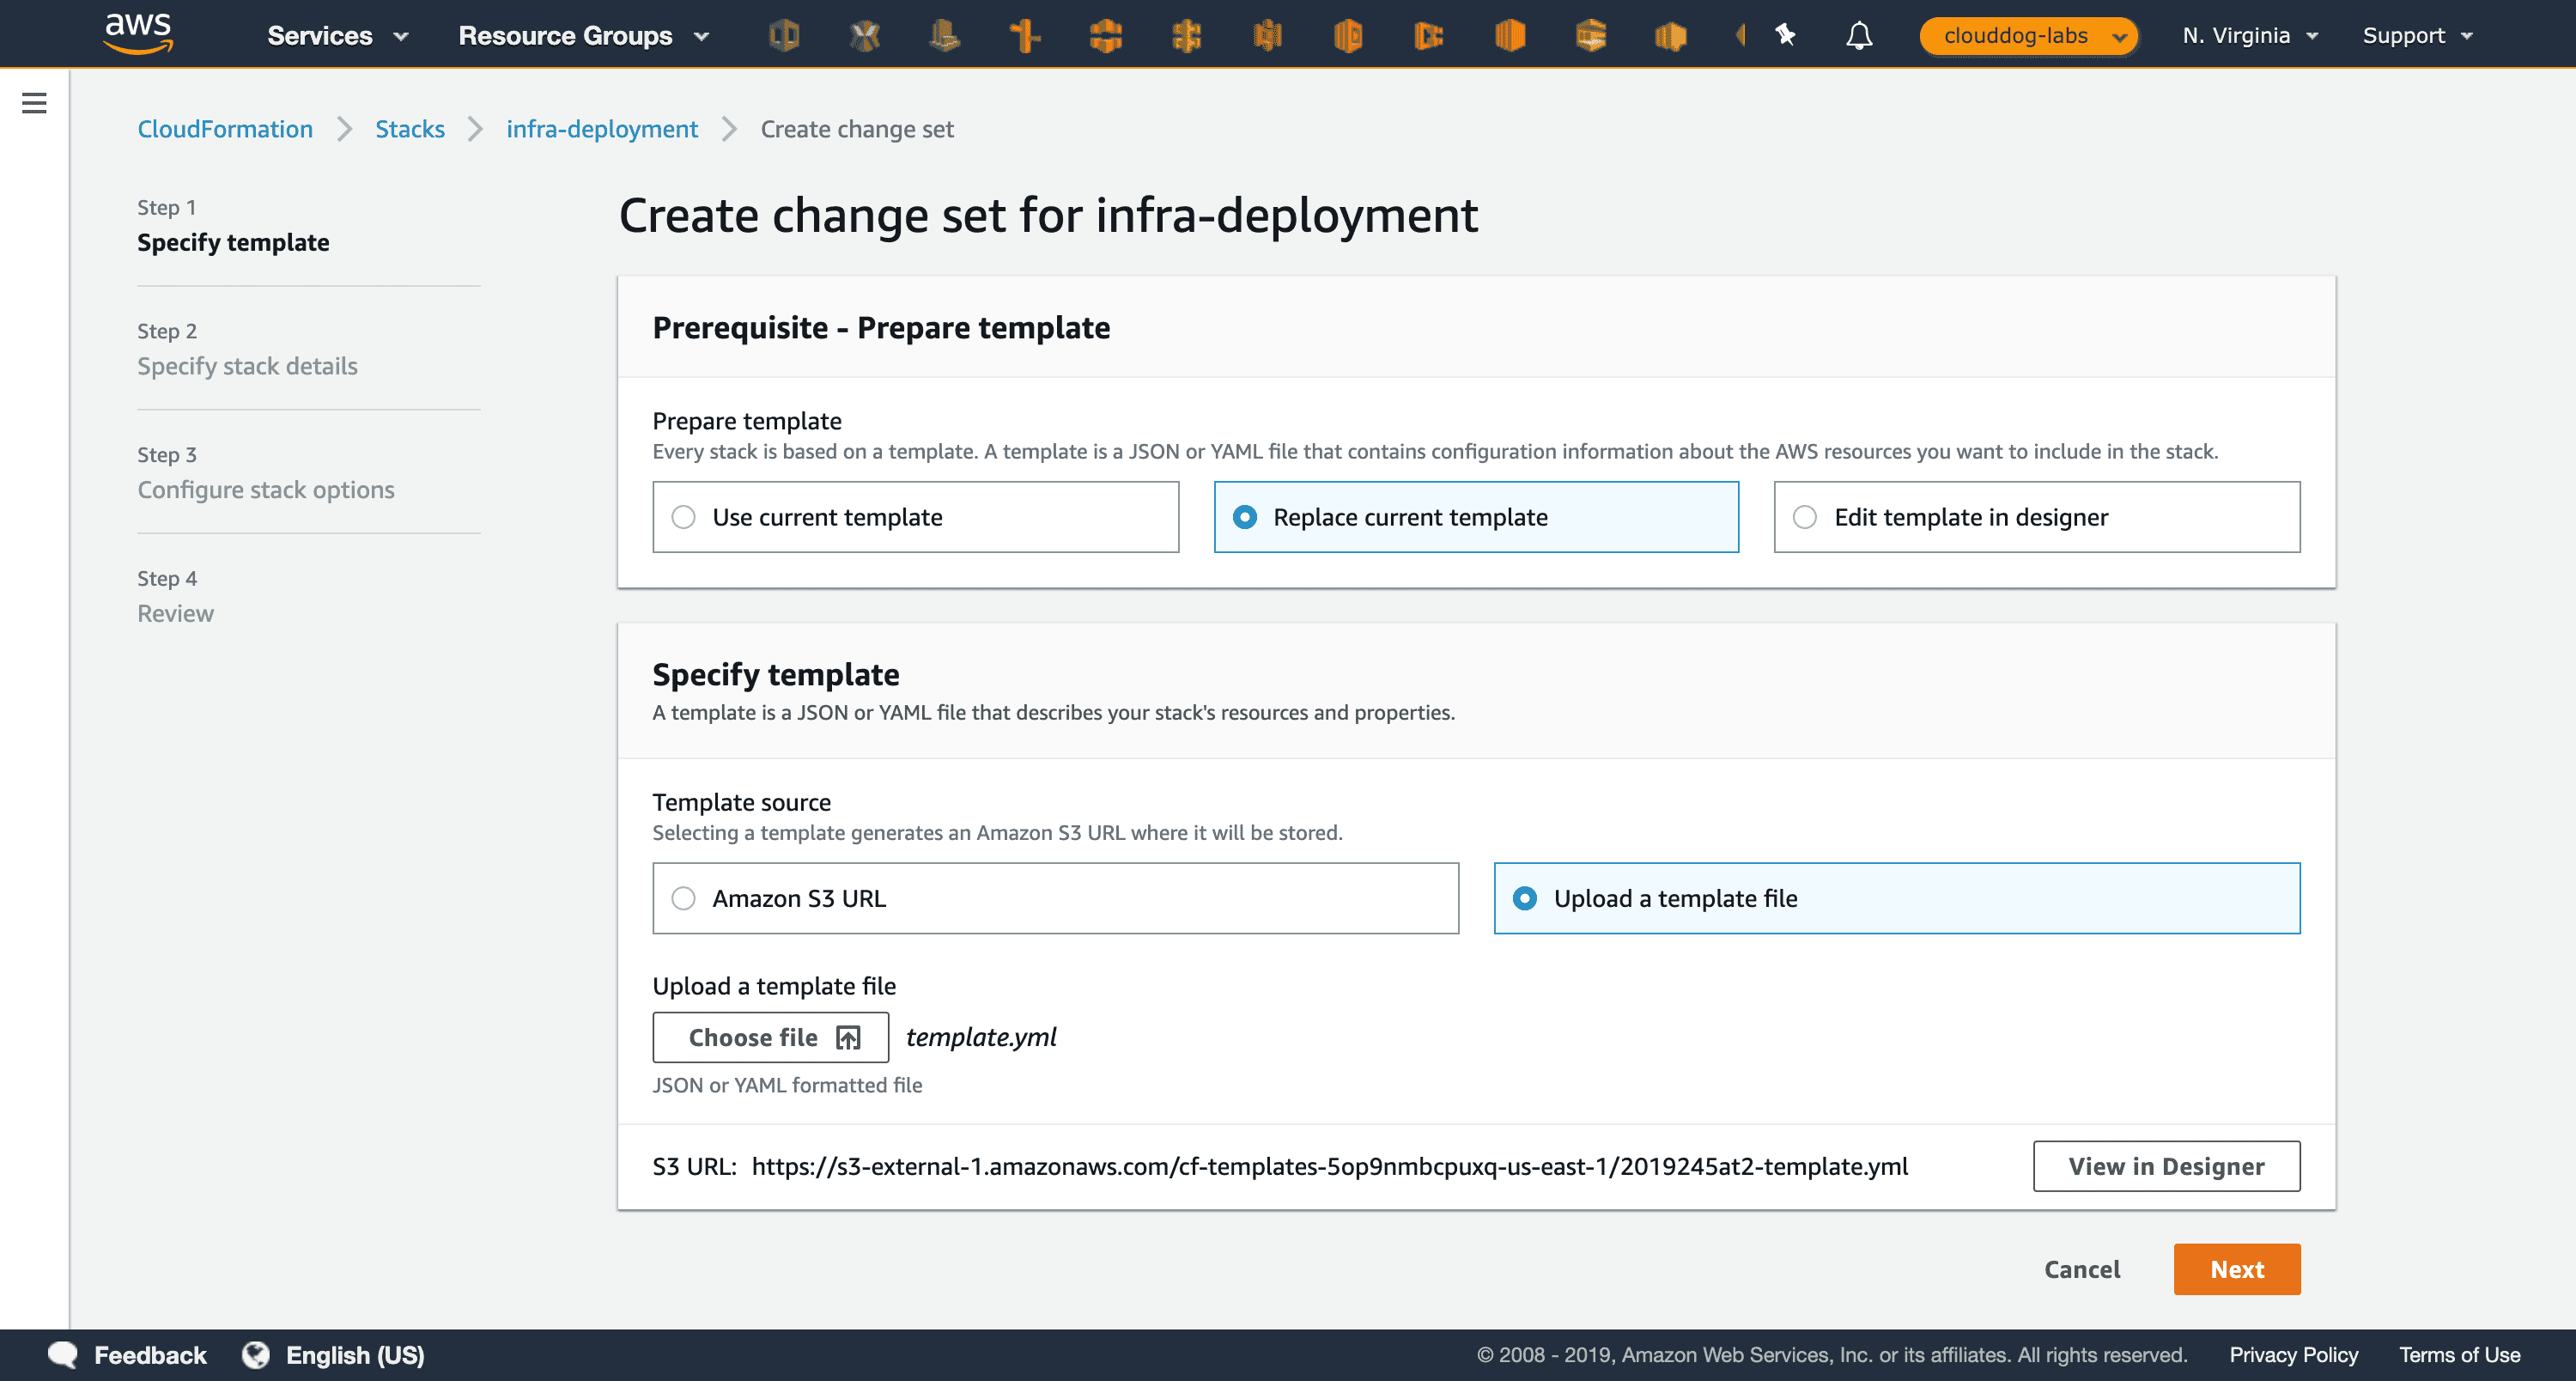The width and height of the screenshot is (2576, 1381).
Task: Click the pushpin shortcut icon
Action: click(x=1785, y=36)
